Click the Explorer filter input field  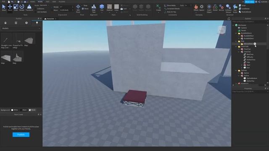pos(249,22)
